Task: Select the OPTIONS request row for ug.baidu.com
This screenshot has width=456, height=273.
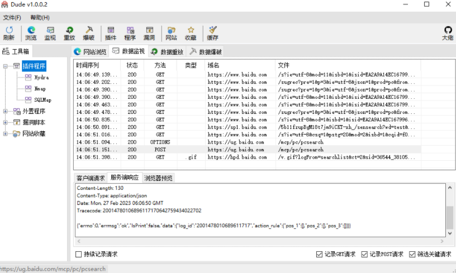Action: 247,142
